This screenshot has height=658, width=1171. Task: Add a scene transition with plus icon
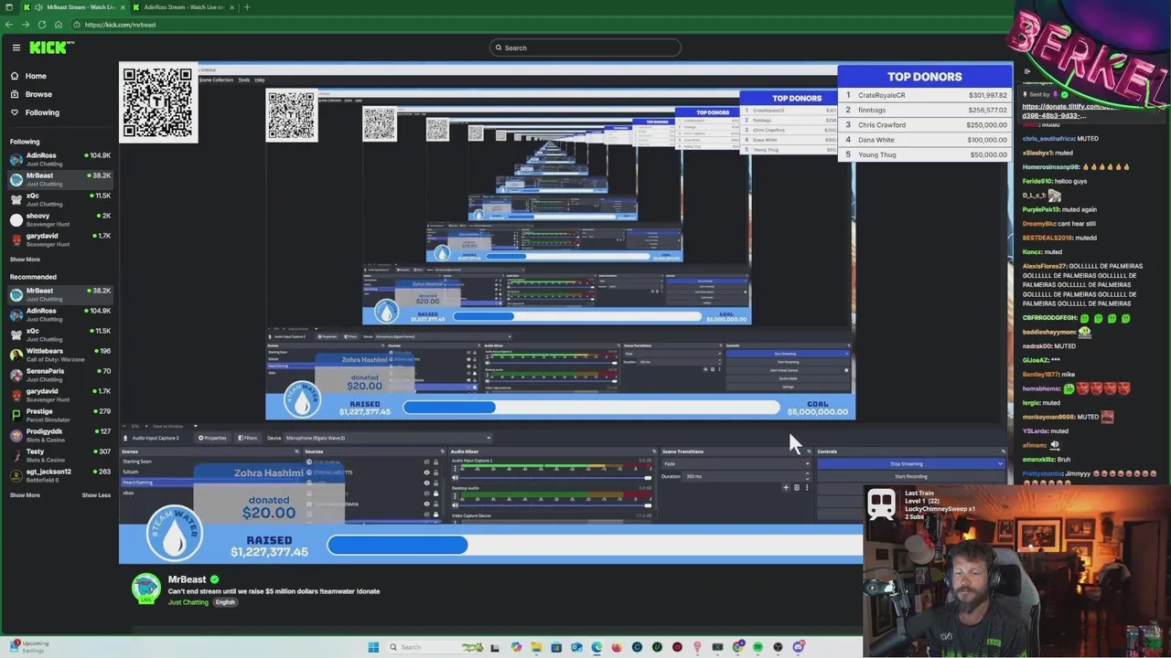pos(786,487)
